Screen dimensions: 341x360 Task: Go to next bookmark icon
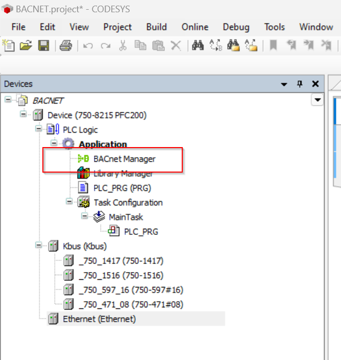(x=309, y=45)
